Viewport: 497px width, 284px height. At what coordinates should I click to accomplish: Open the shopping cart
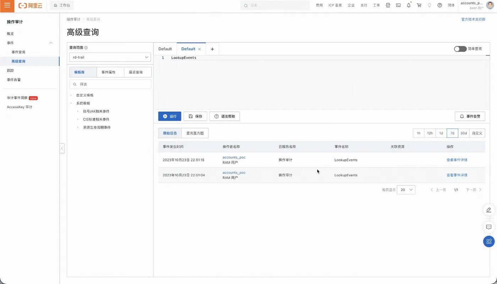tap(419, 5)
